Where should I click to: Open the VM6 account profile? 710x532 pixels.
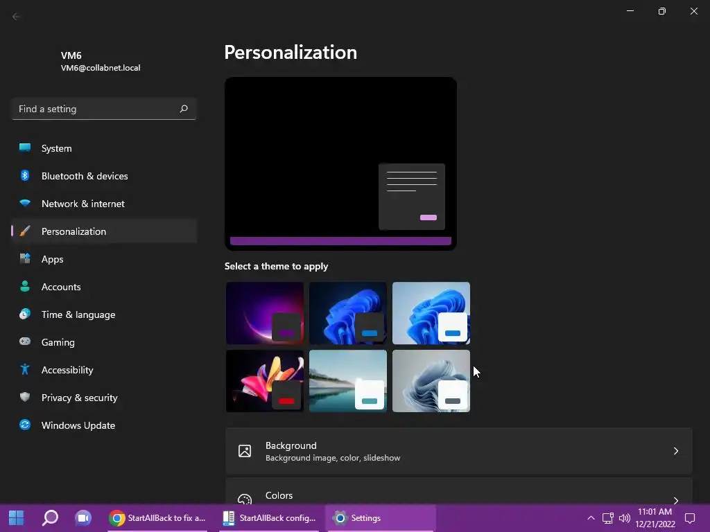coord(101,61)
